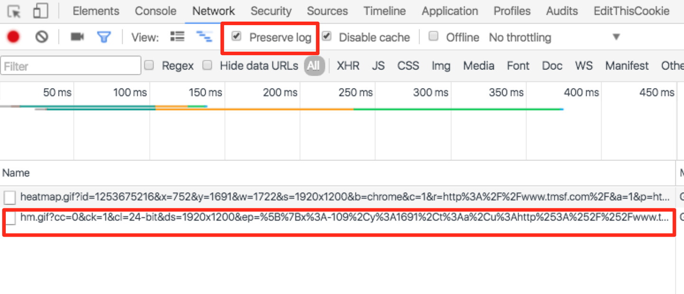This screenshot has height=294, width=684.
Task: Uncheck the Disable cache checkbox
Action: click(327, 36)
